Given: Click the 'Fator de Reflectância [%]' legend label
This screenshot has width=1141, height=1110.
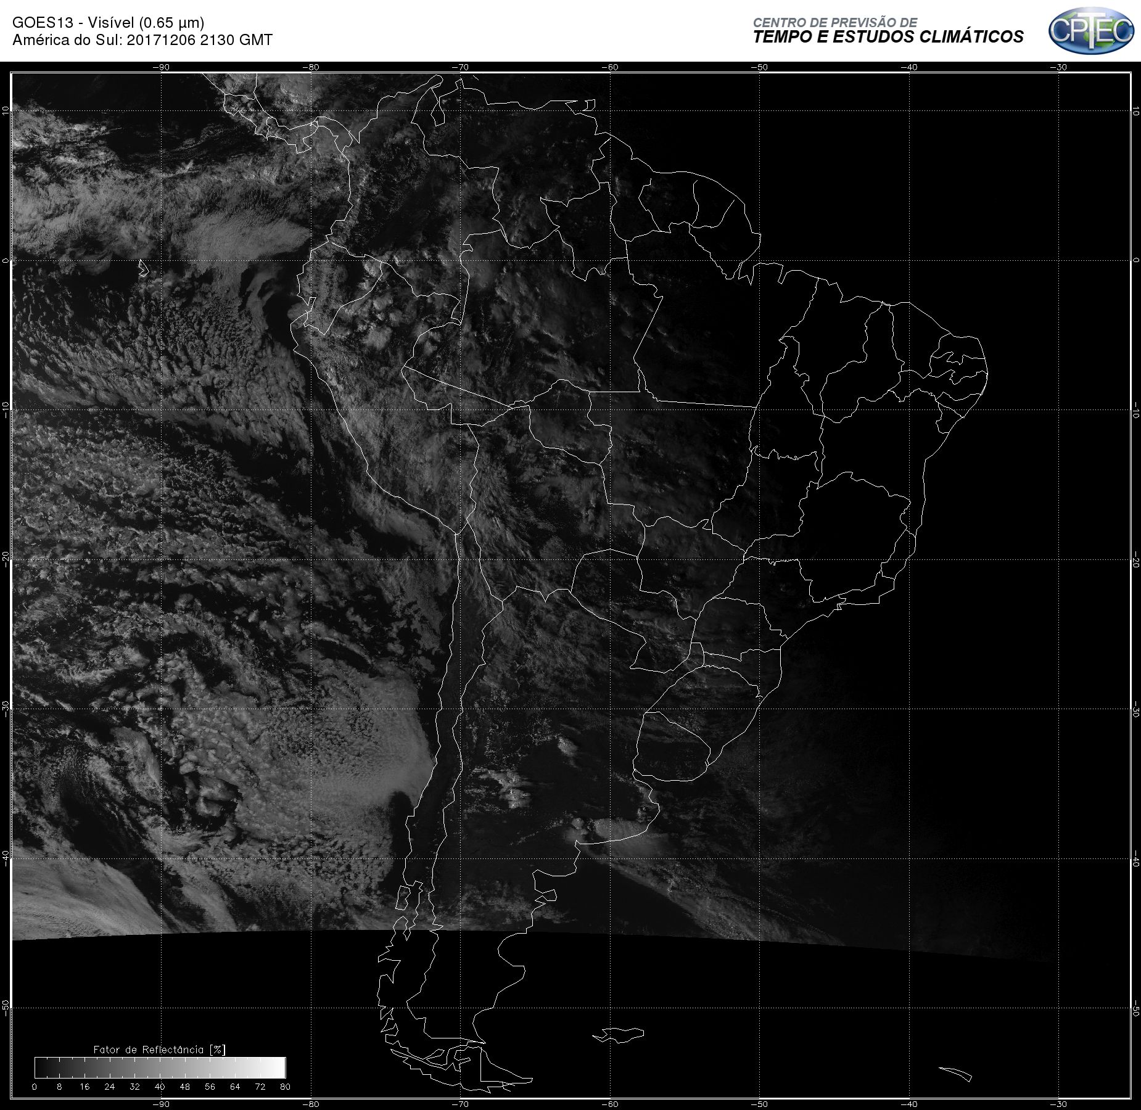Looking at the screenshot, I should coord(160,1050).
